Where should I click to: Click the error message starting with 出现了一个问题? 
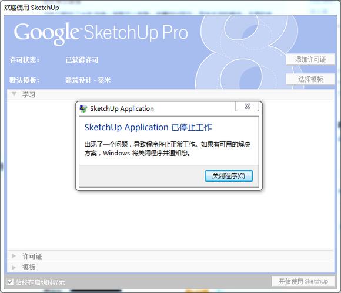click(x=167, y=149)
